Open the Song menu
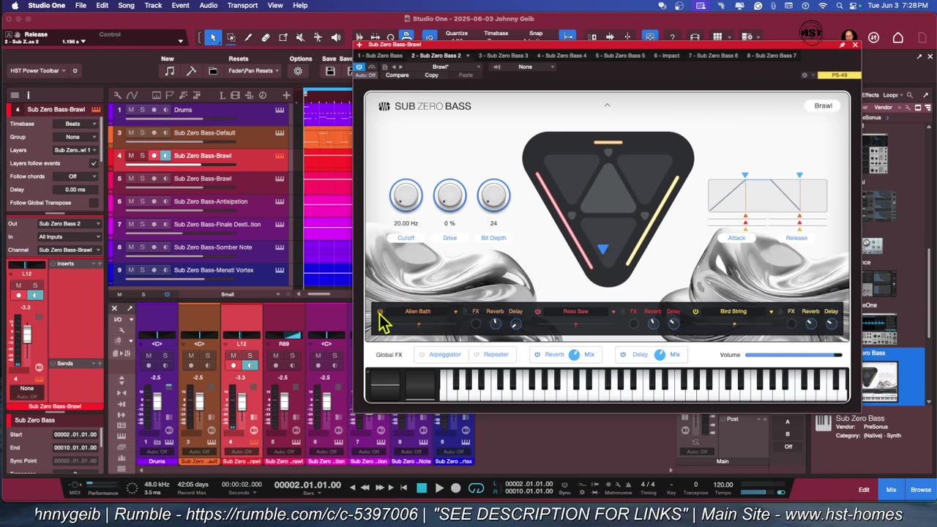937x527 pixels. click(126, 5)
